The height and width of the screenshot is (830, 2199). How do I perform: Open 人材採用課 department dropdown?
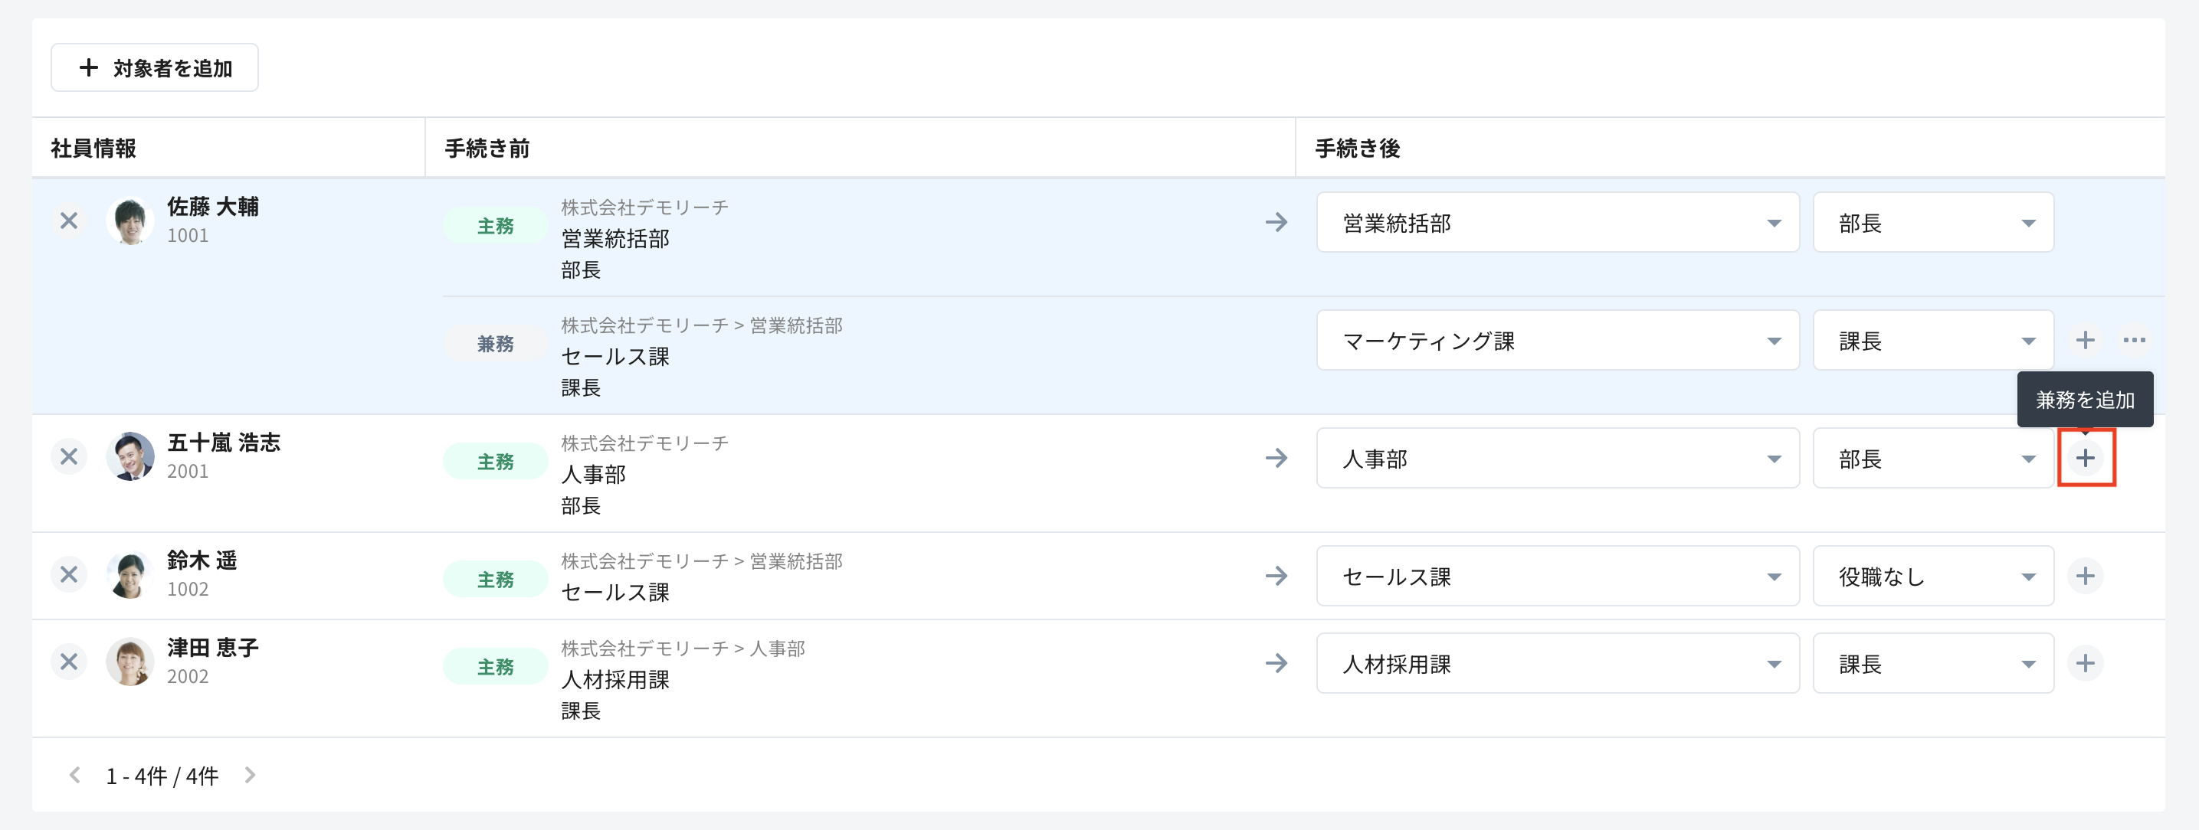click(x=1557, y=663)
